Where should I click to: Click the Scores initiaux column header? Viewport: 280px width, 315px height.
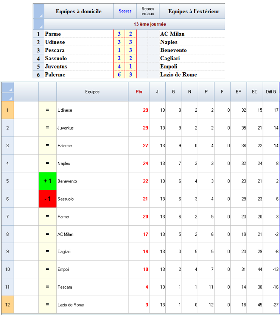tap(148, 11)
